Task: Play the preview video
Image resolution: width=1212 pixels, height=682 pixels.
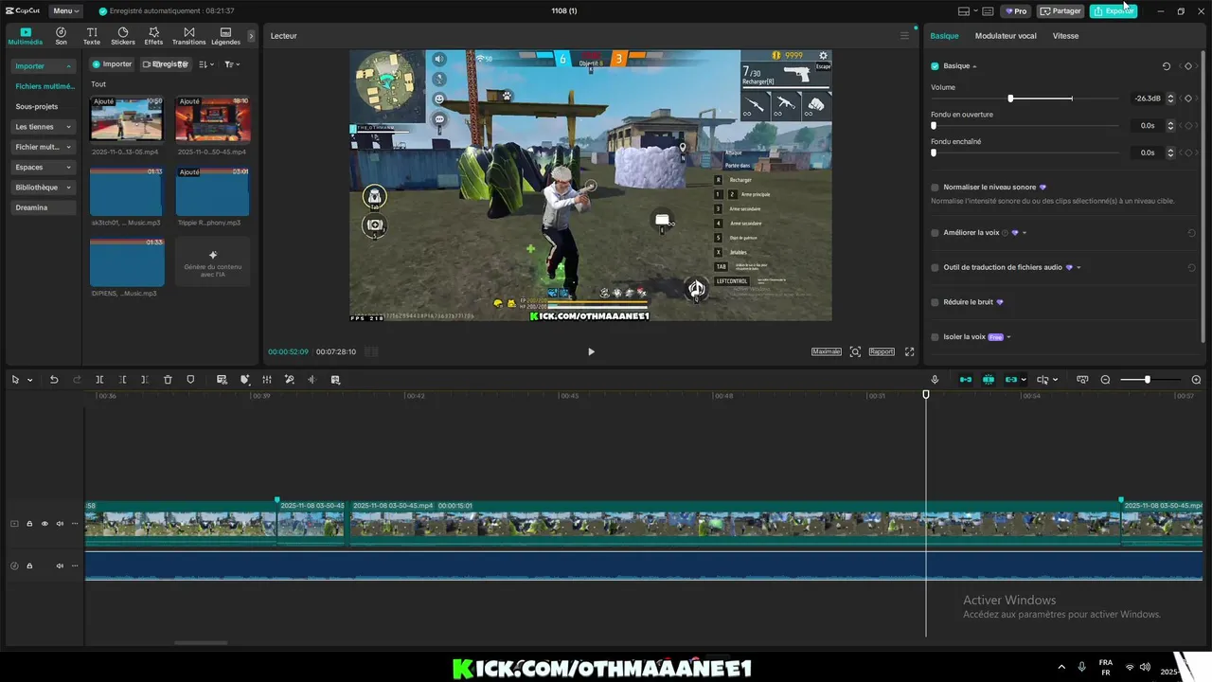Action: click(591, 351)
